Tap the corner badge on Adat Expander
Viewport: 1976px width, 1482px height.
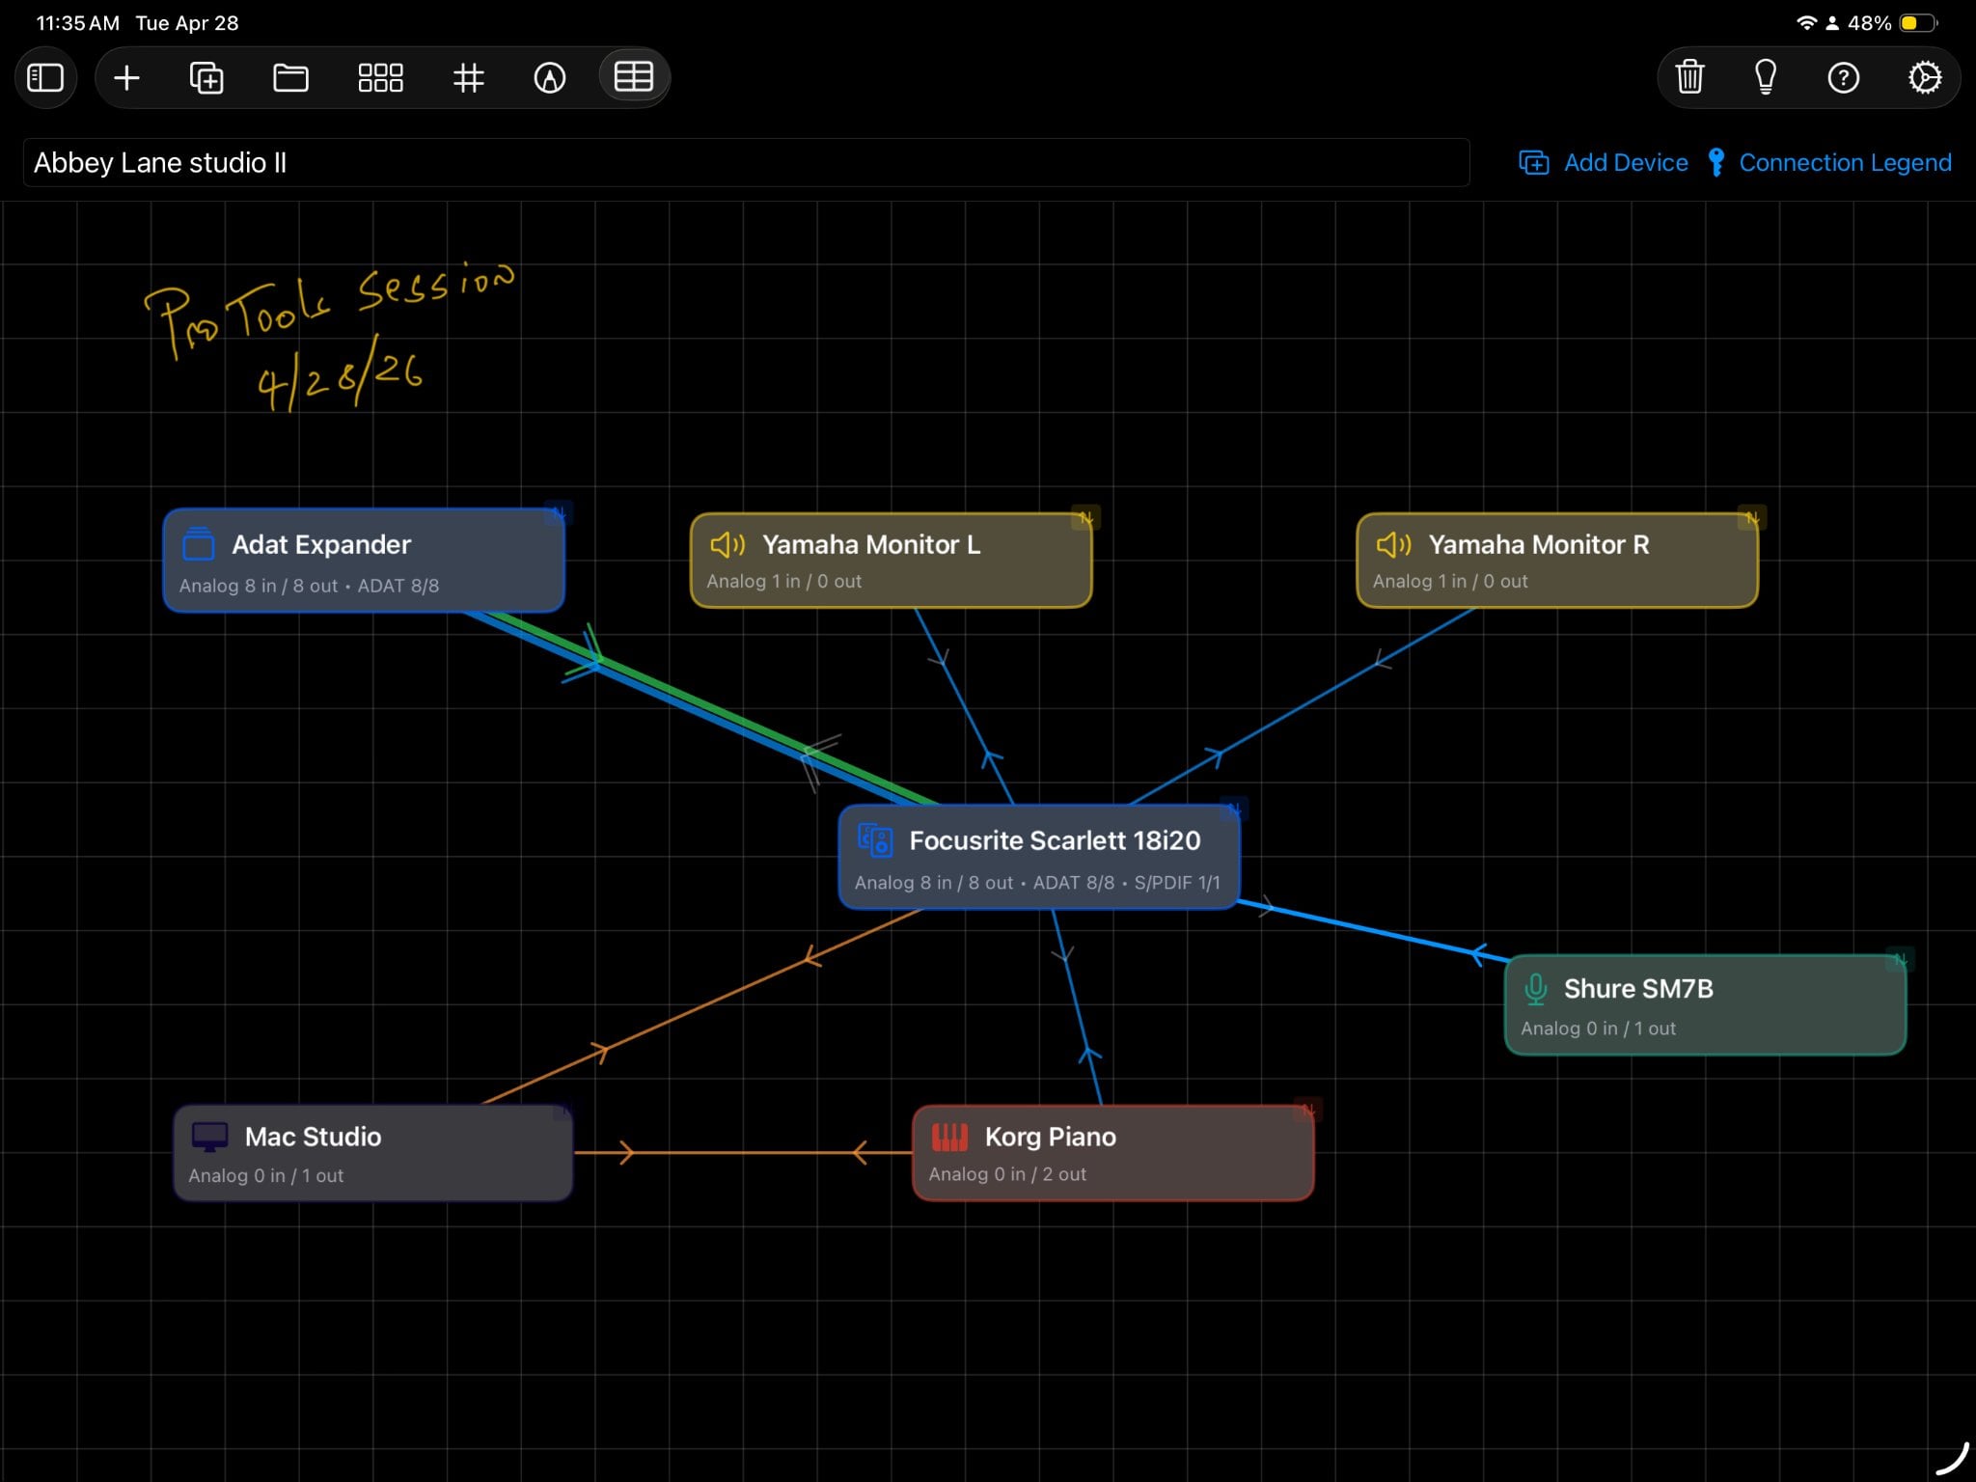tap(559, 512)
